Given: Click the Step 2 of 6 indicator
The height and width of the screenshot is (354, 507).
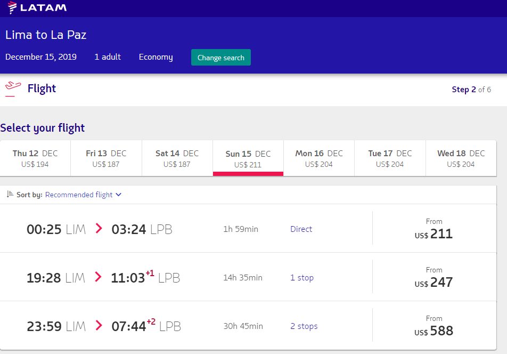Looking at the screenshot, I should click(x=471, y=90).
